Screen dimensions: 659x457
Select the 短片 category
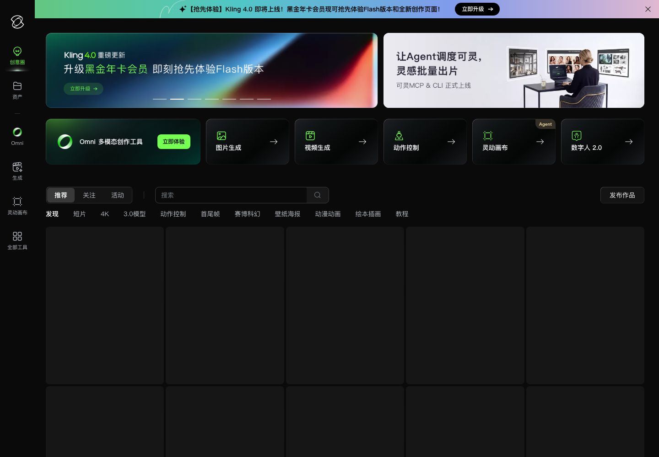pyautogui.click(x=80, y=214)
